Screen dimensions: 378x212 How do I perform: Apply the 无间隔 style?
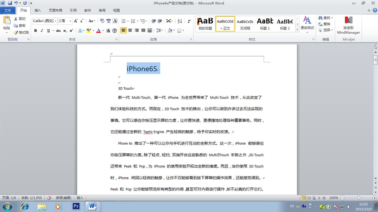(x=245, y=24)
